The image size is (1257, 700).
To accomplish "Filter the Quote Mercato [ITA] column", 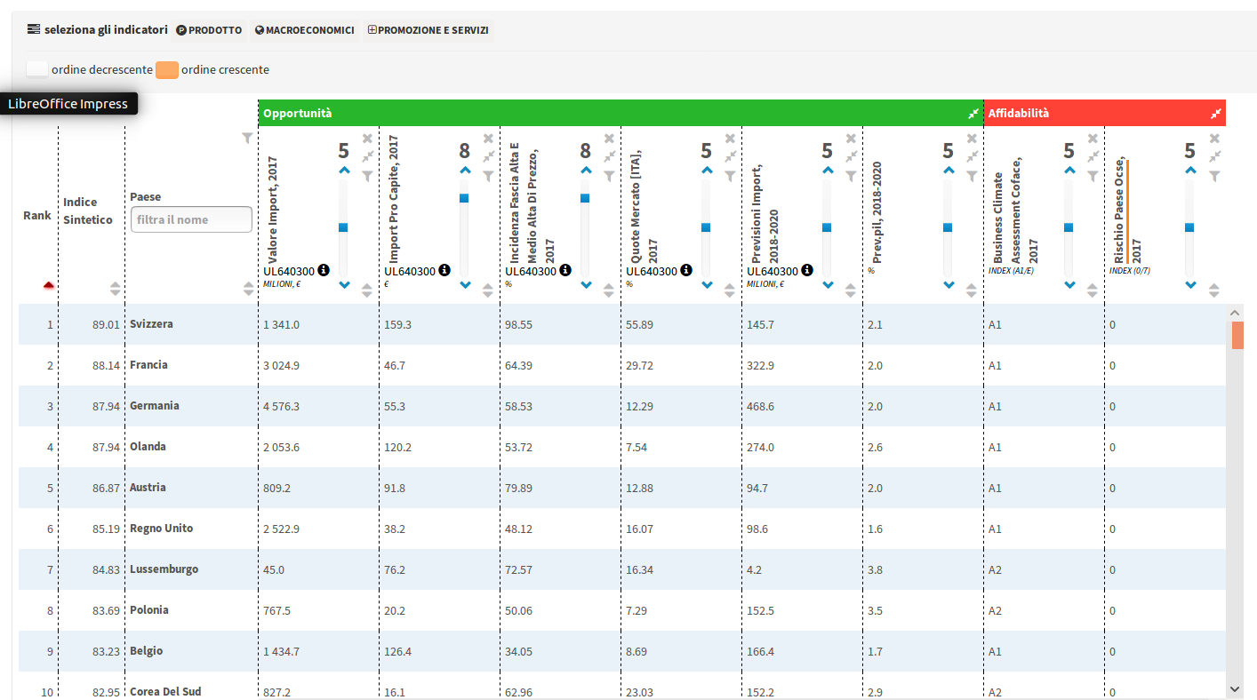I will click(x=730, y=176).
